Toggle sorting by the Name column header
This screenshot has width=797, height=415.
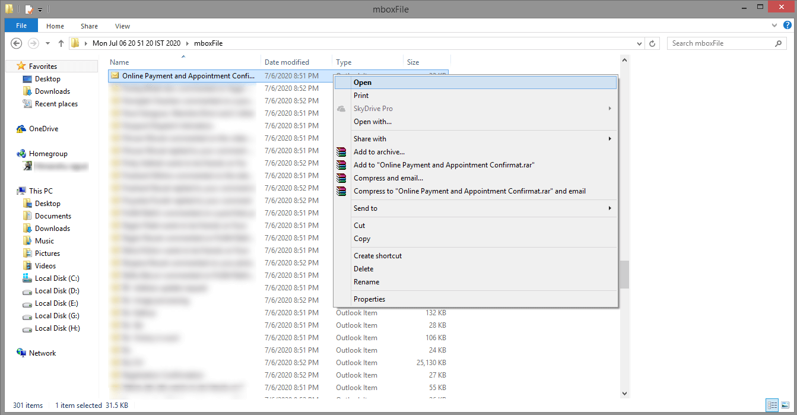click(x=119, y=62)
